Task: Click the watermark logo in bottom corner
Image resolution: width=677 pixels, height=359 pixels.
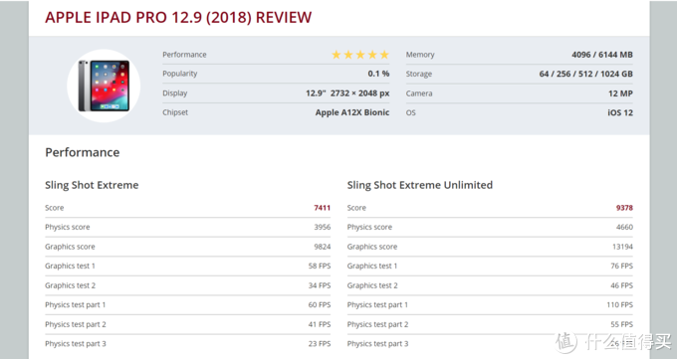Action: point(613,342)
